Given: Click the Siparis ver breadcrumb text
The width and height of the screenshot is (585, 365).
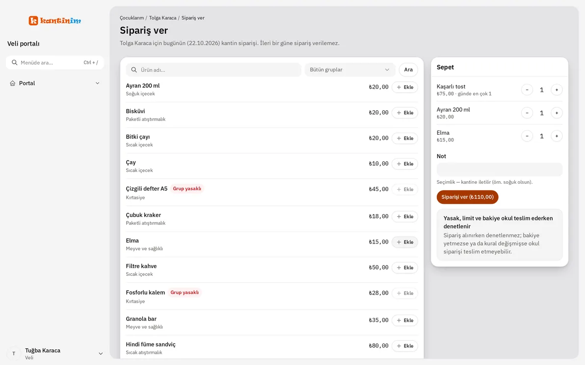Looking at the screenshot, I should [x=193, y=18].
